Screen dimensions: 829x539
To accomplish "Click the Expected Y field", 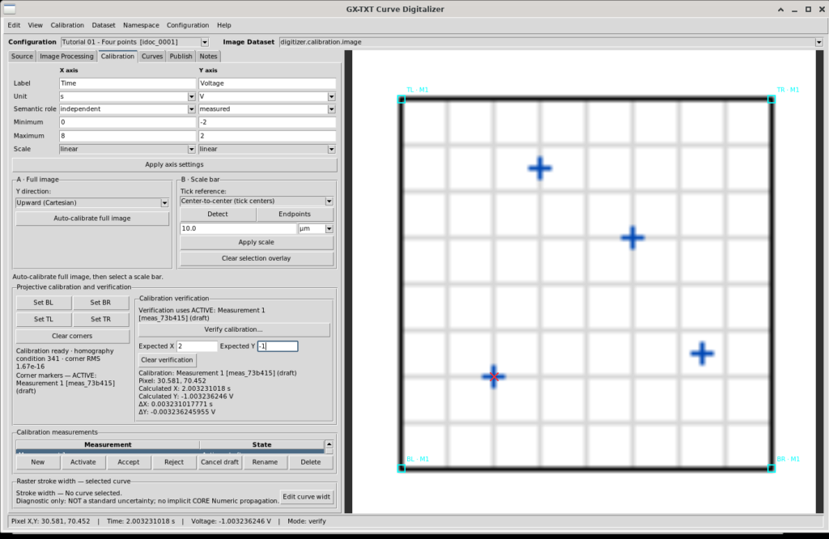I will click(278, 346).
